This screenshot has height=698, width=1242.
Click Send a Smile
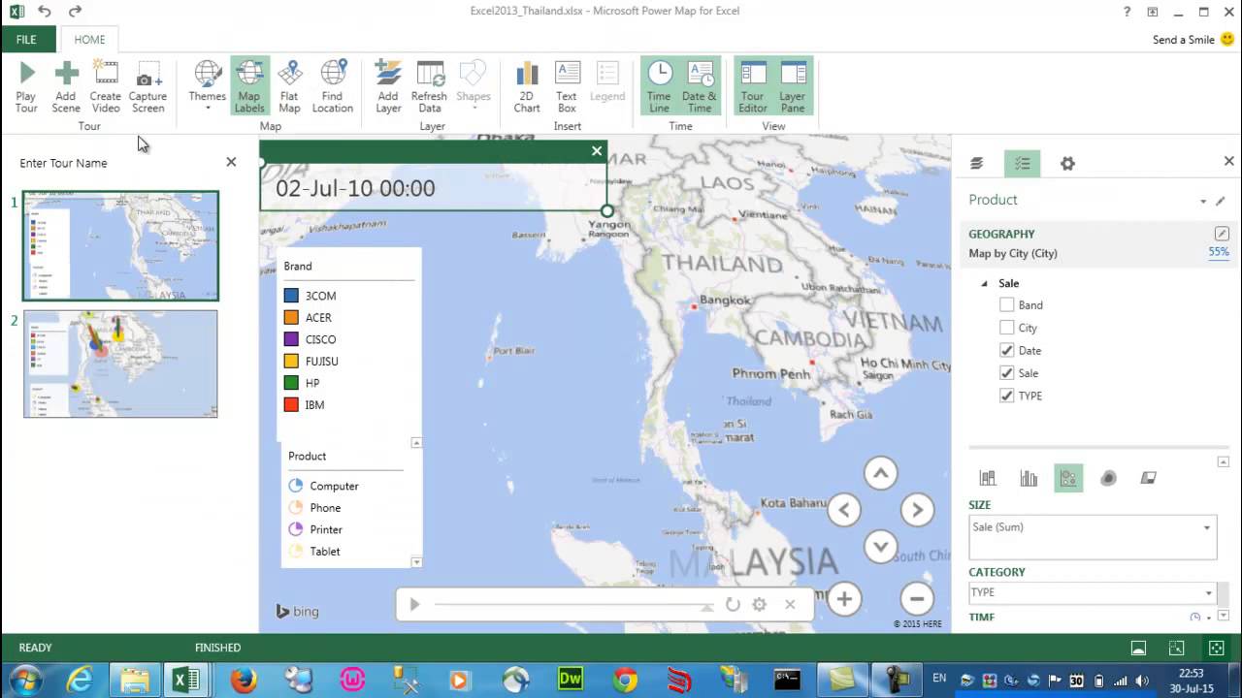click(1193, 40)
